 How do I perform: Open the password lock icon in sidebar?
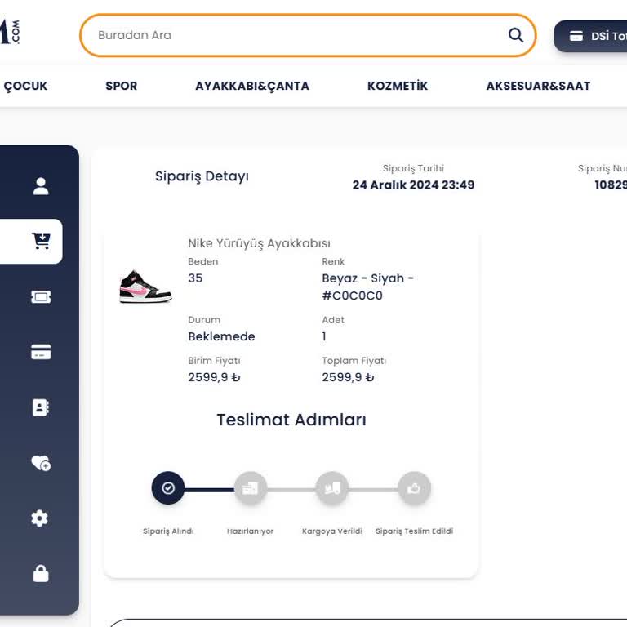[x=41, y=573]
